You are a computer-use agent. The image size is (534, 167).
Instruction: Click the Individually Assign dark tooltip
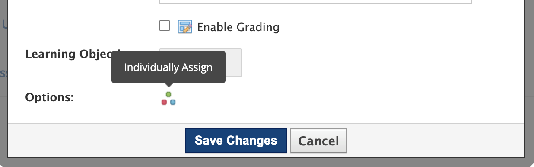click(168, 67)
